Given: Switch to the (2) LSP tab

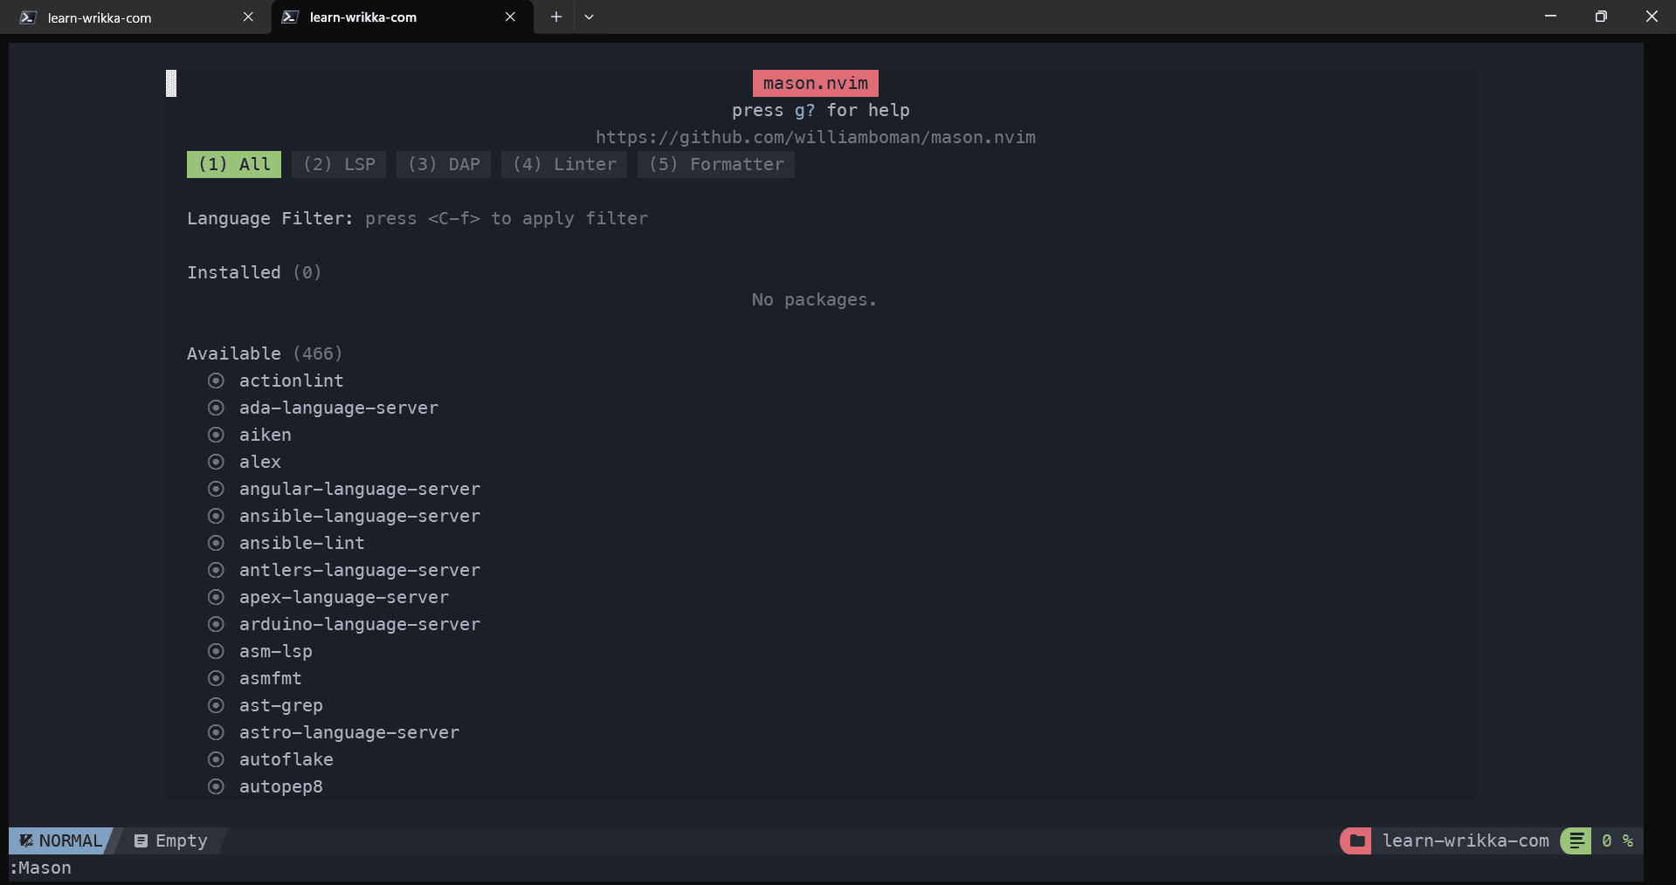Looking at the screenshot, I should click(x=339, y=164).
